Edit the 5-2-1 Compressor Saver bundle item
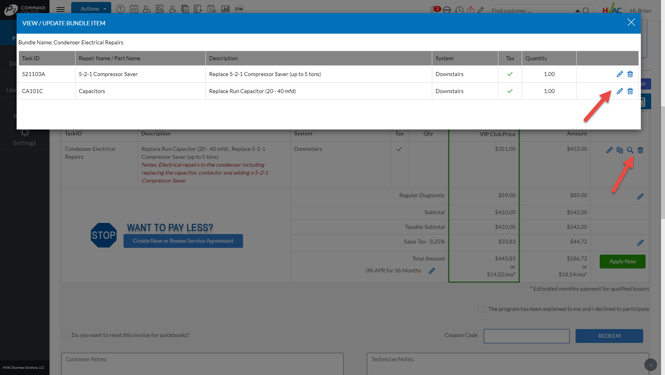 (x=619, y=74)
